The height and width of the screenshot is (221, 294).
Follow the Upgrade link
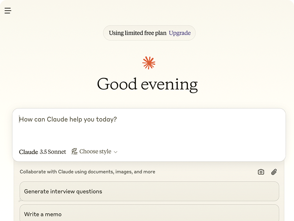[180, 33]
